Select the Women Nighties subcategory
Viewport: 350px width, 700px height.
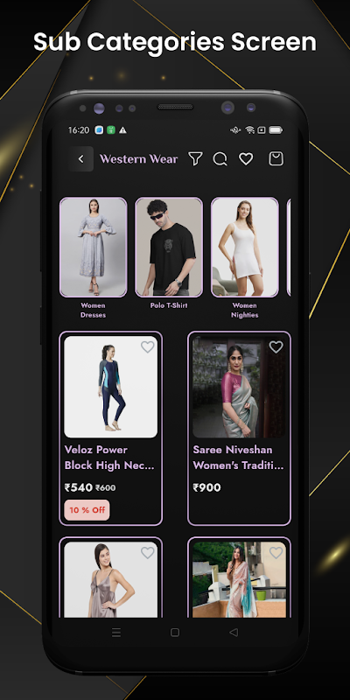[245, 258]
